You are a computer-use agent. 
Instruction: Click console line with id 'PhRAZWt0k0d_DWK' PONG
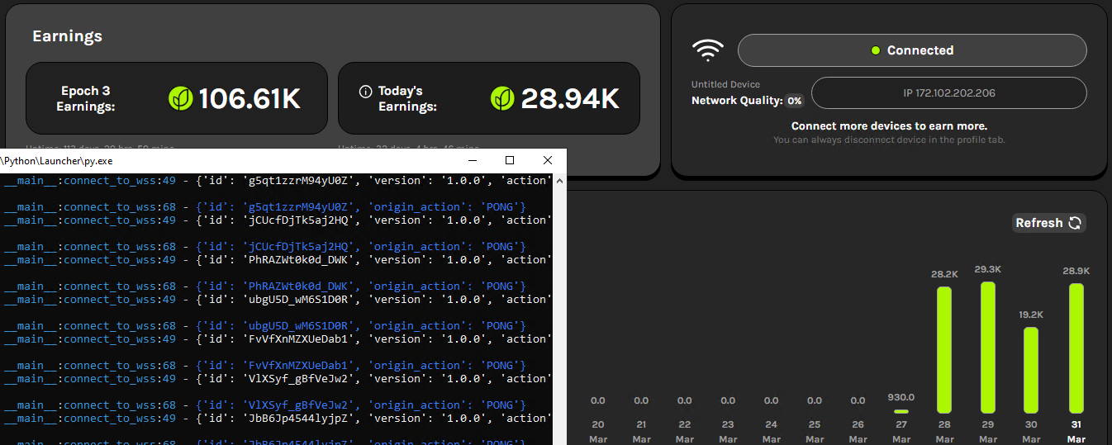[x=264, y=286]
